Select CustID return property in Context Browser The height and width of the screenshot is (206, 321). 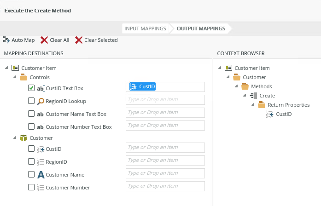(x=283, y=114)
